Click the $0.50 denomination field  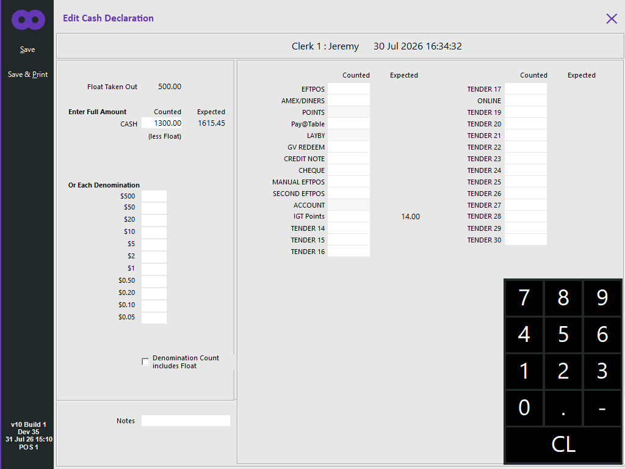coord(154,281)
